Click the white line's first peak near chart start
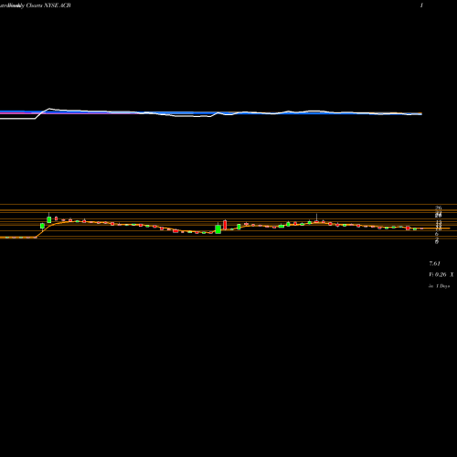 (x=49, y=109)
